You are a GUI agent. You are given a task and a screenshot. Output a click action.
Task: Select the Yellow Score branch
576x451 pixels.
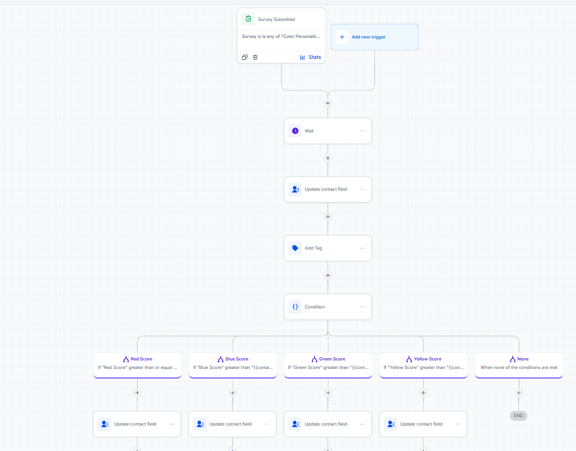click(424, 365)
